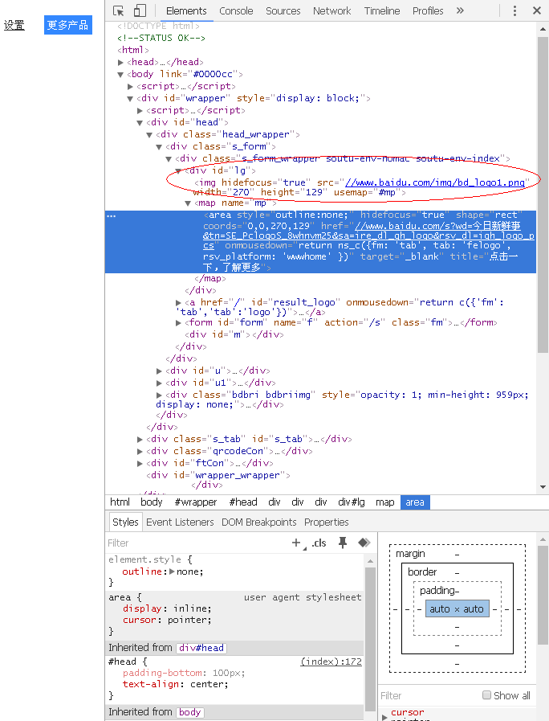Open the (index):172 source link
The width and height of the screenshot is (549, 721).
[x=331, y=662]
